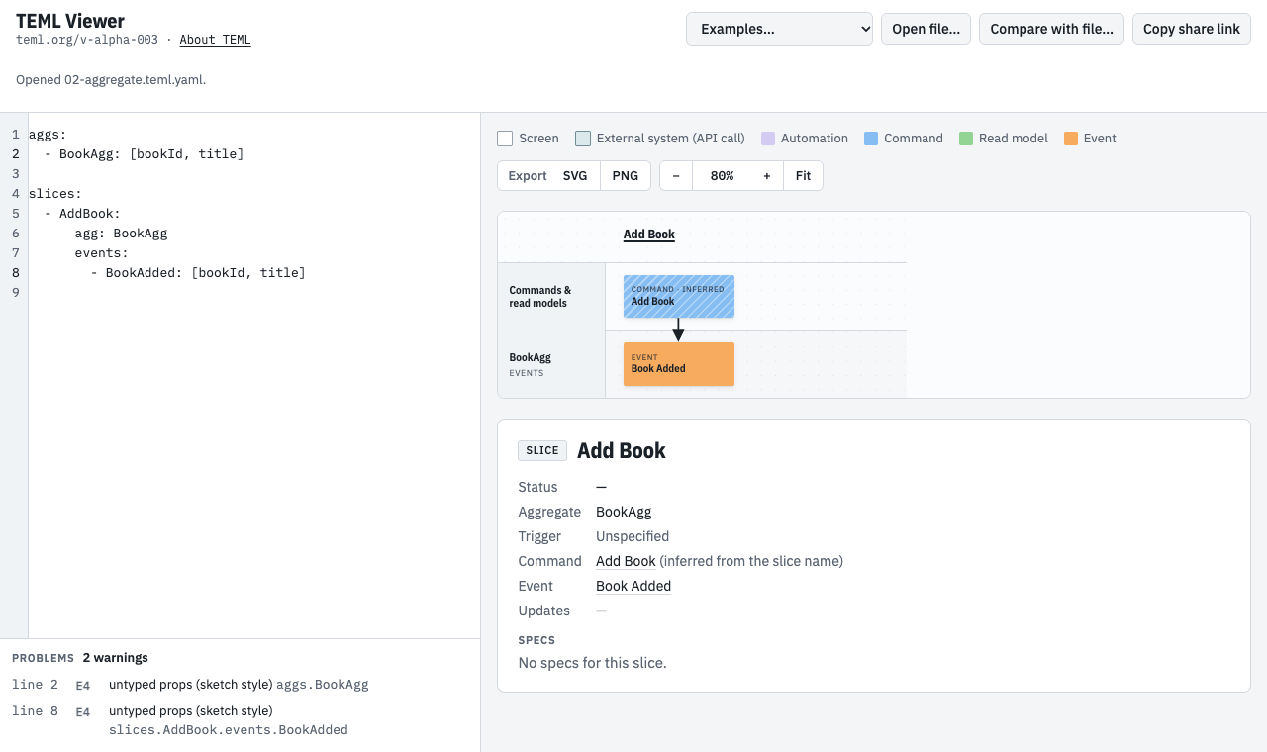Click editor line with 'agg: BookAgg'
Viewport: 1267px width, 752px height.
click(254, 234)
